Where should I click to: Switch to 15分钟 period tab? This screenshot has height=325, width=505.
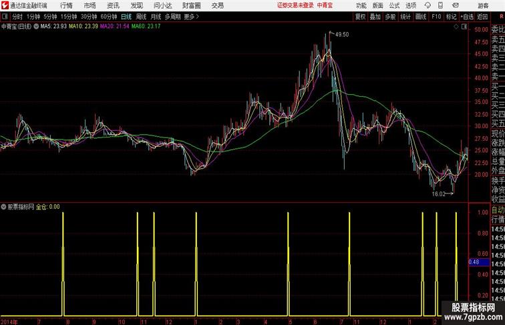tap(69, 17)
